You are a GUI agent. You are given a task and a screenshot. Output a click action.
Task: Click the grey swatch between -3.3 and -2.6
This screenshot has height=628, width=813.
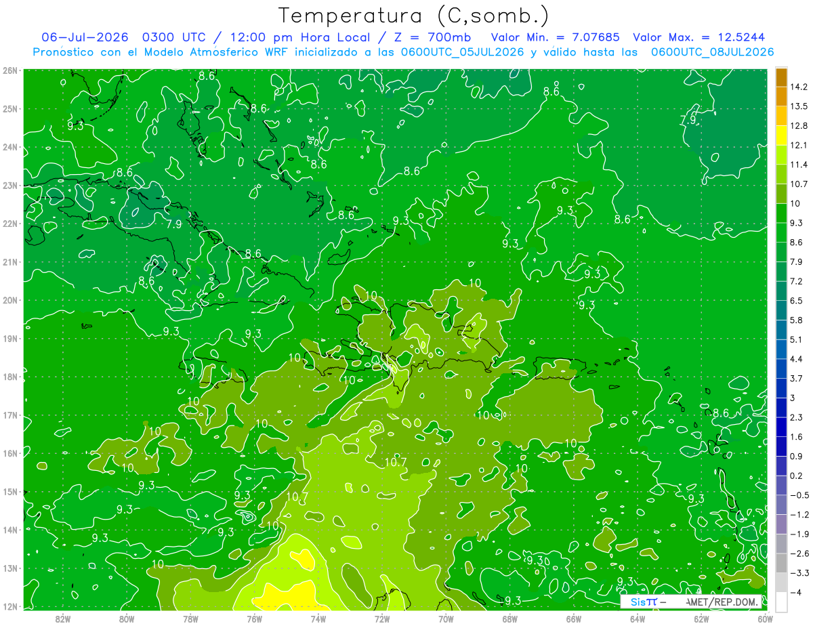(x=781, y=563)
